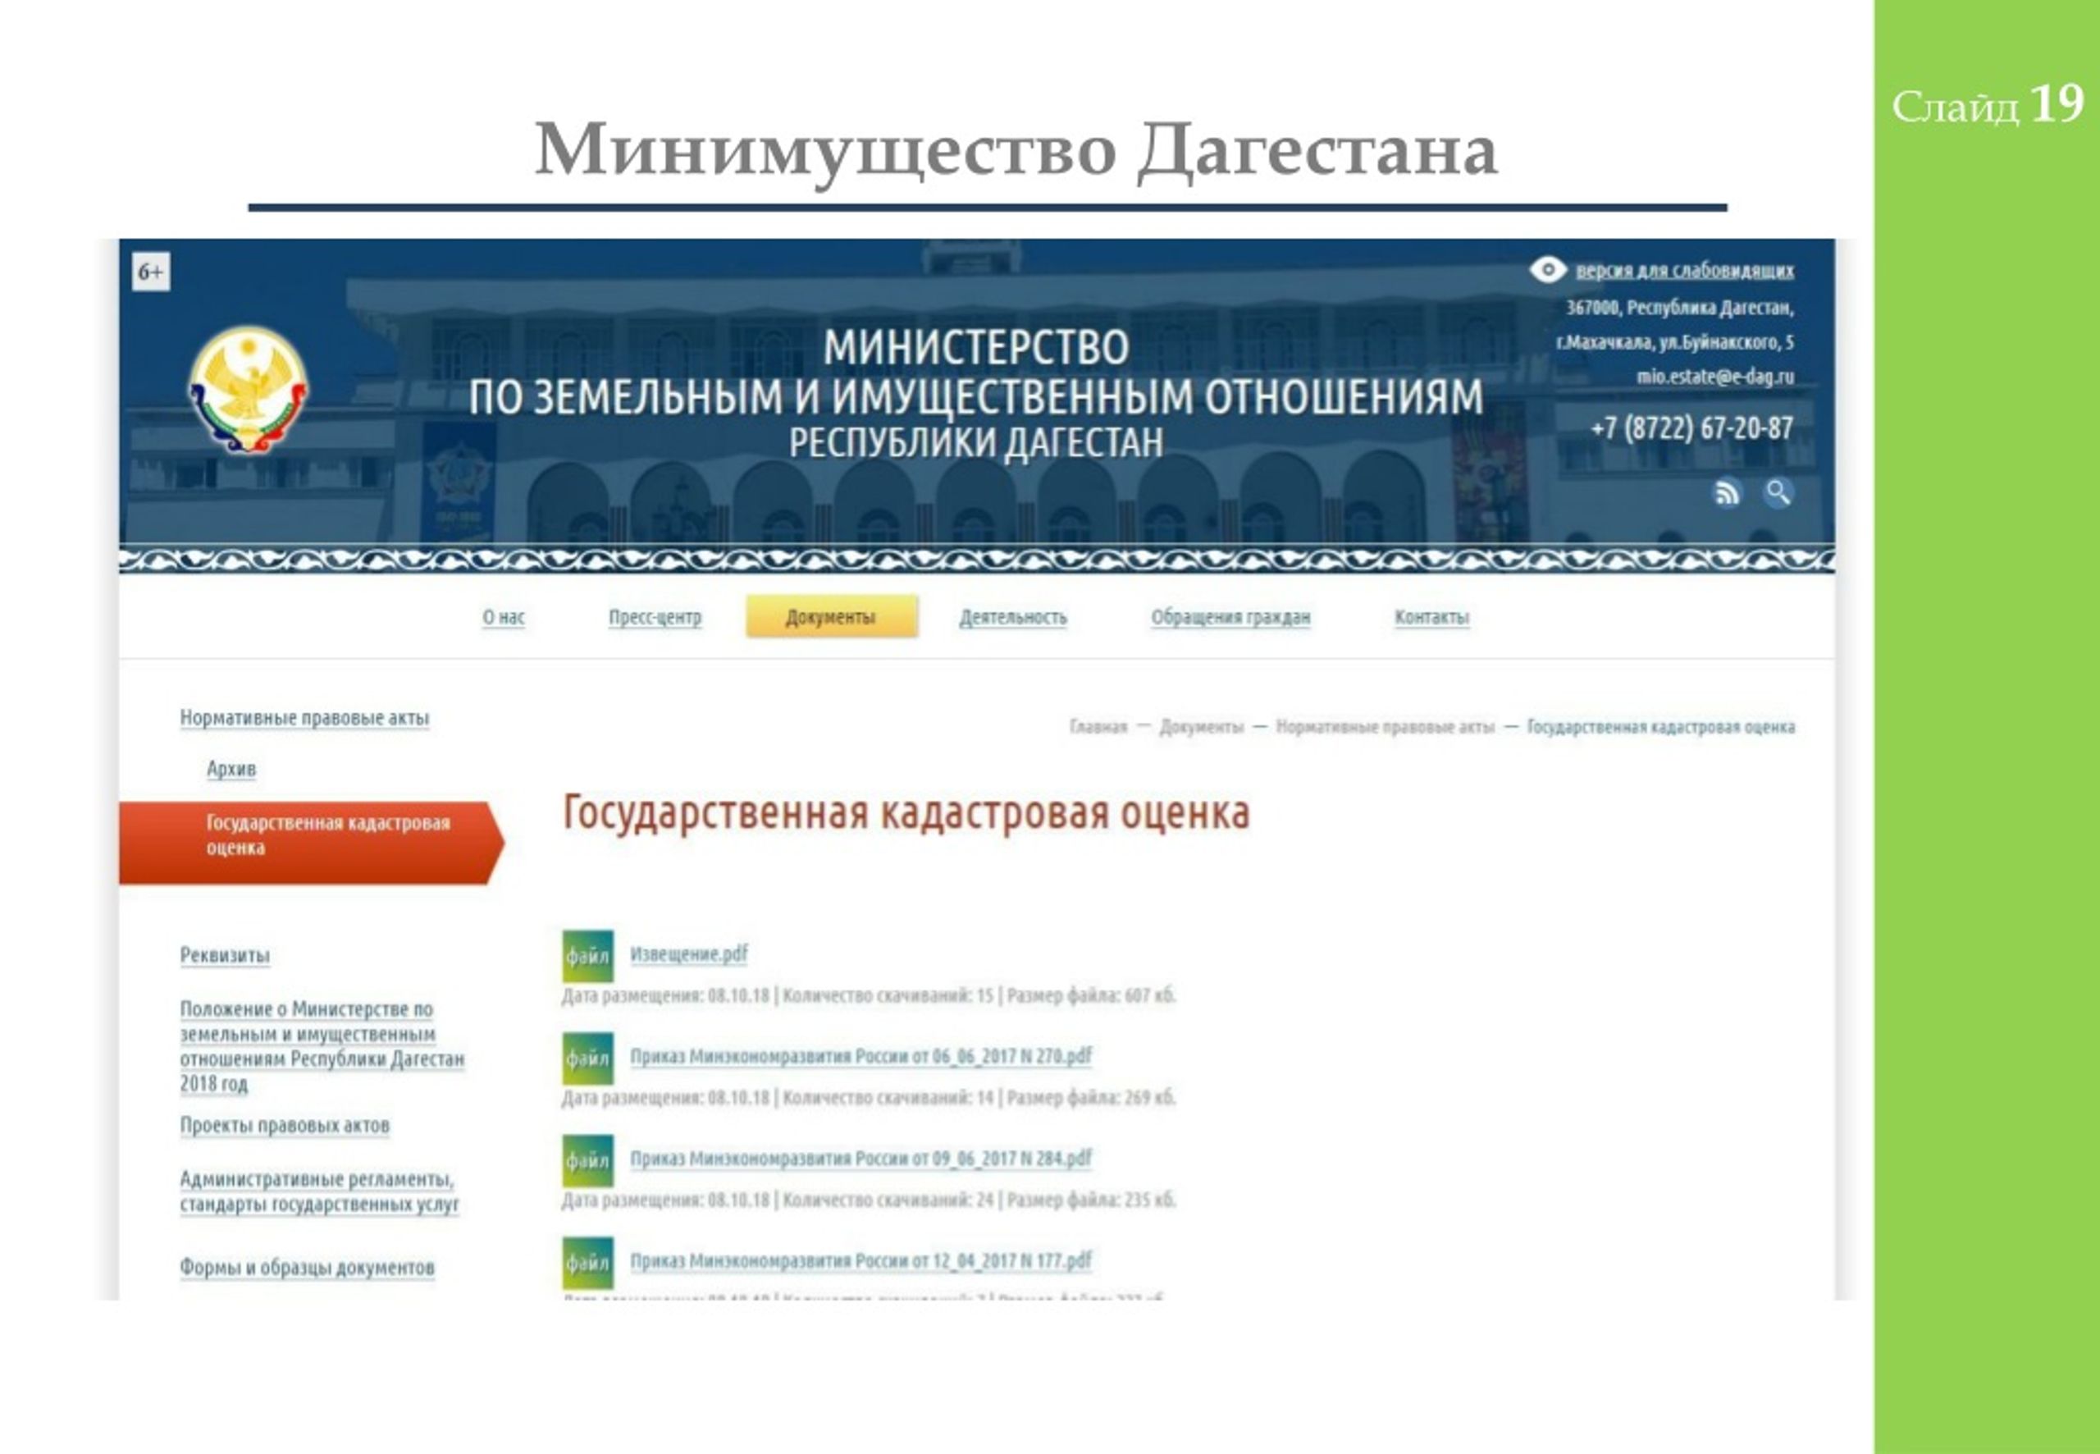
Task: Click the Государственная кадастровая оценка page heading
Action: coord(906,812)
